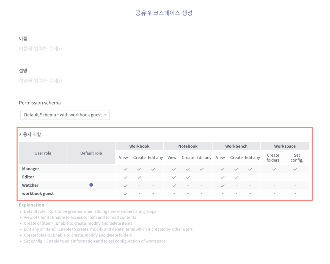Click the dropdown arrow beside Default Schema
This screenshot has width=330, height=264.
(x=105, y=115)
